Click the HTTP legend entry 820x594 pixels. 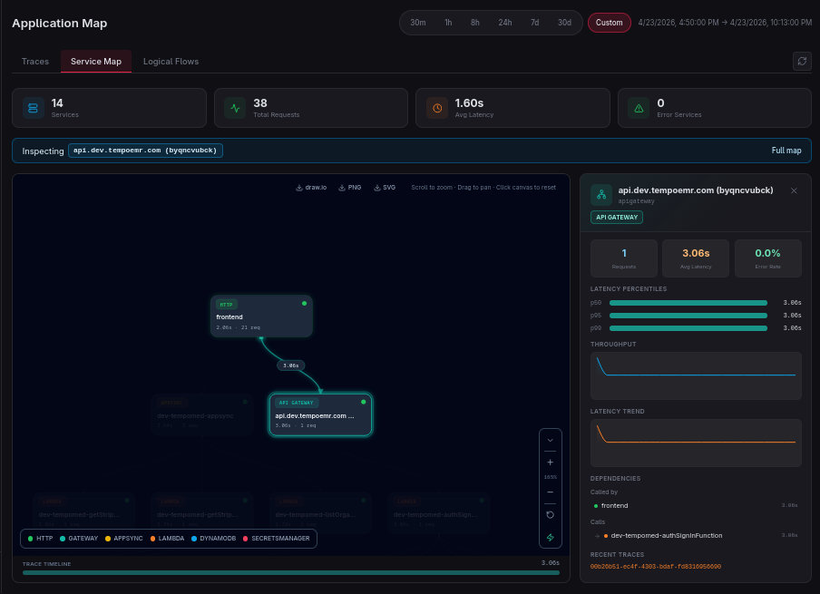point(40,539)
